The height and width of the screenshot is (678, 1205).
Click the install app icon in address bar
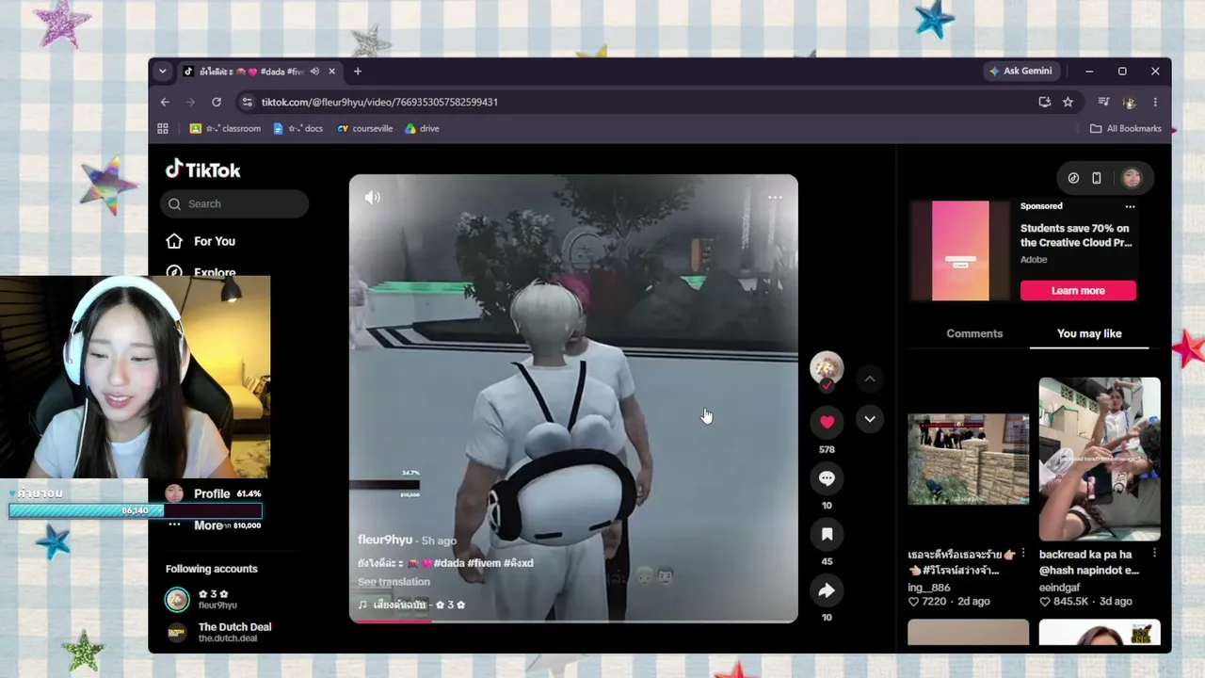coord(1044,102)
